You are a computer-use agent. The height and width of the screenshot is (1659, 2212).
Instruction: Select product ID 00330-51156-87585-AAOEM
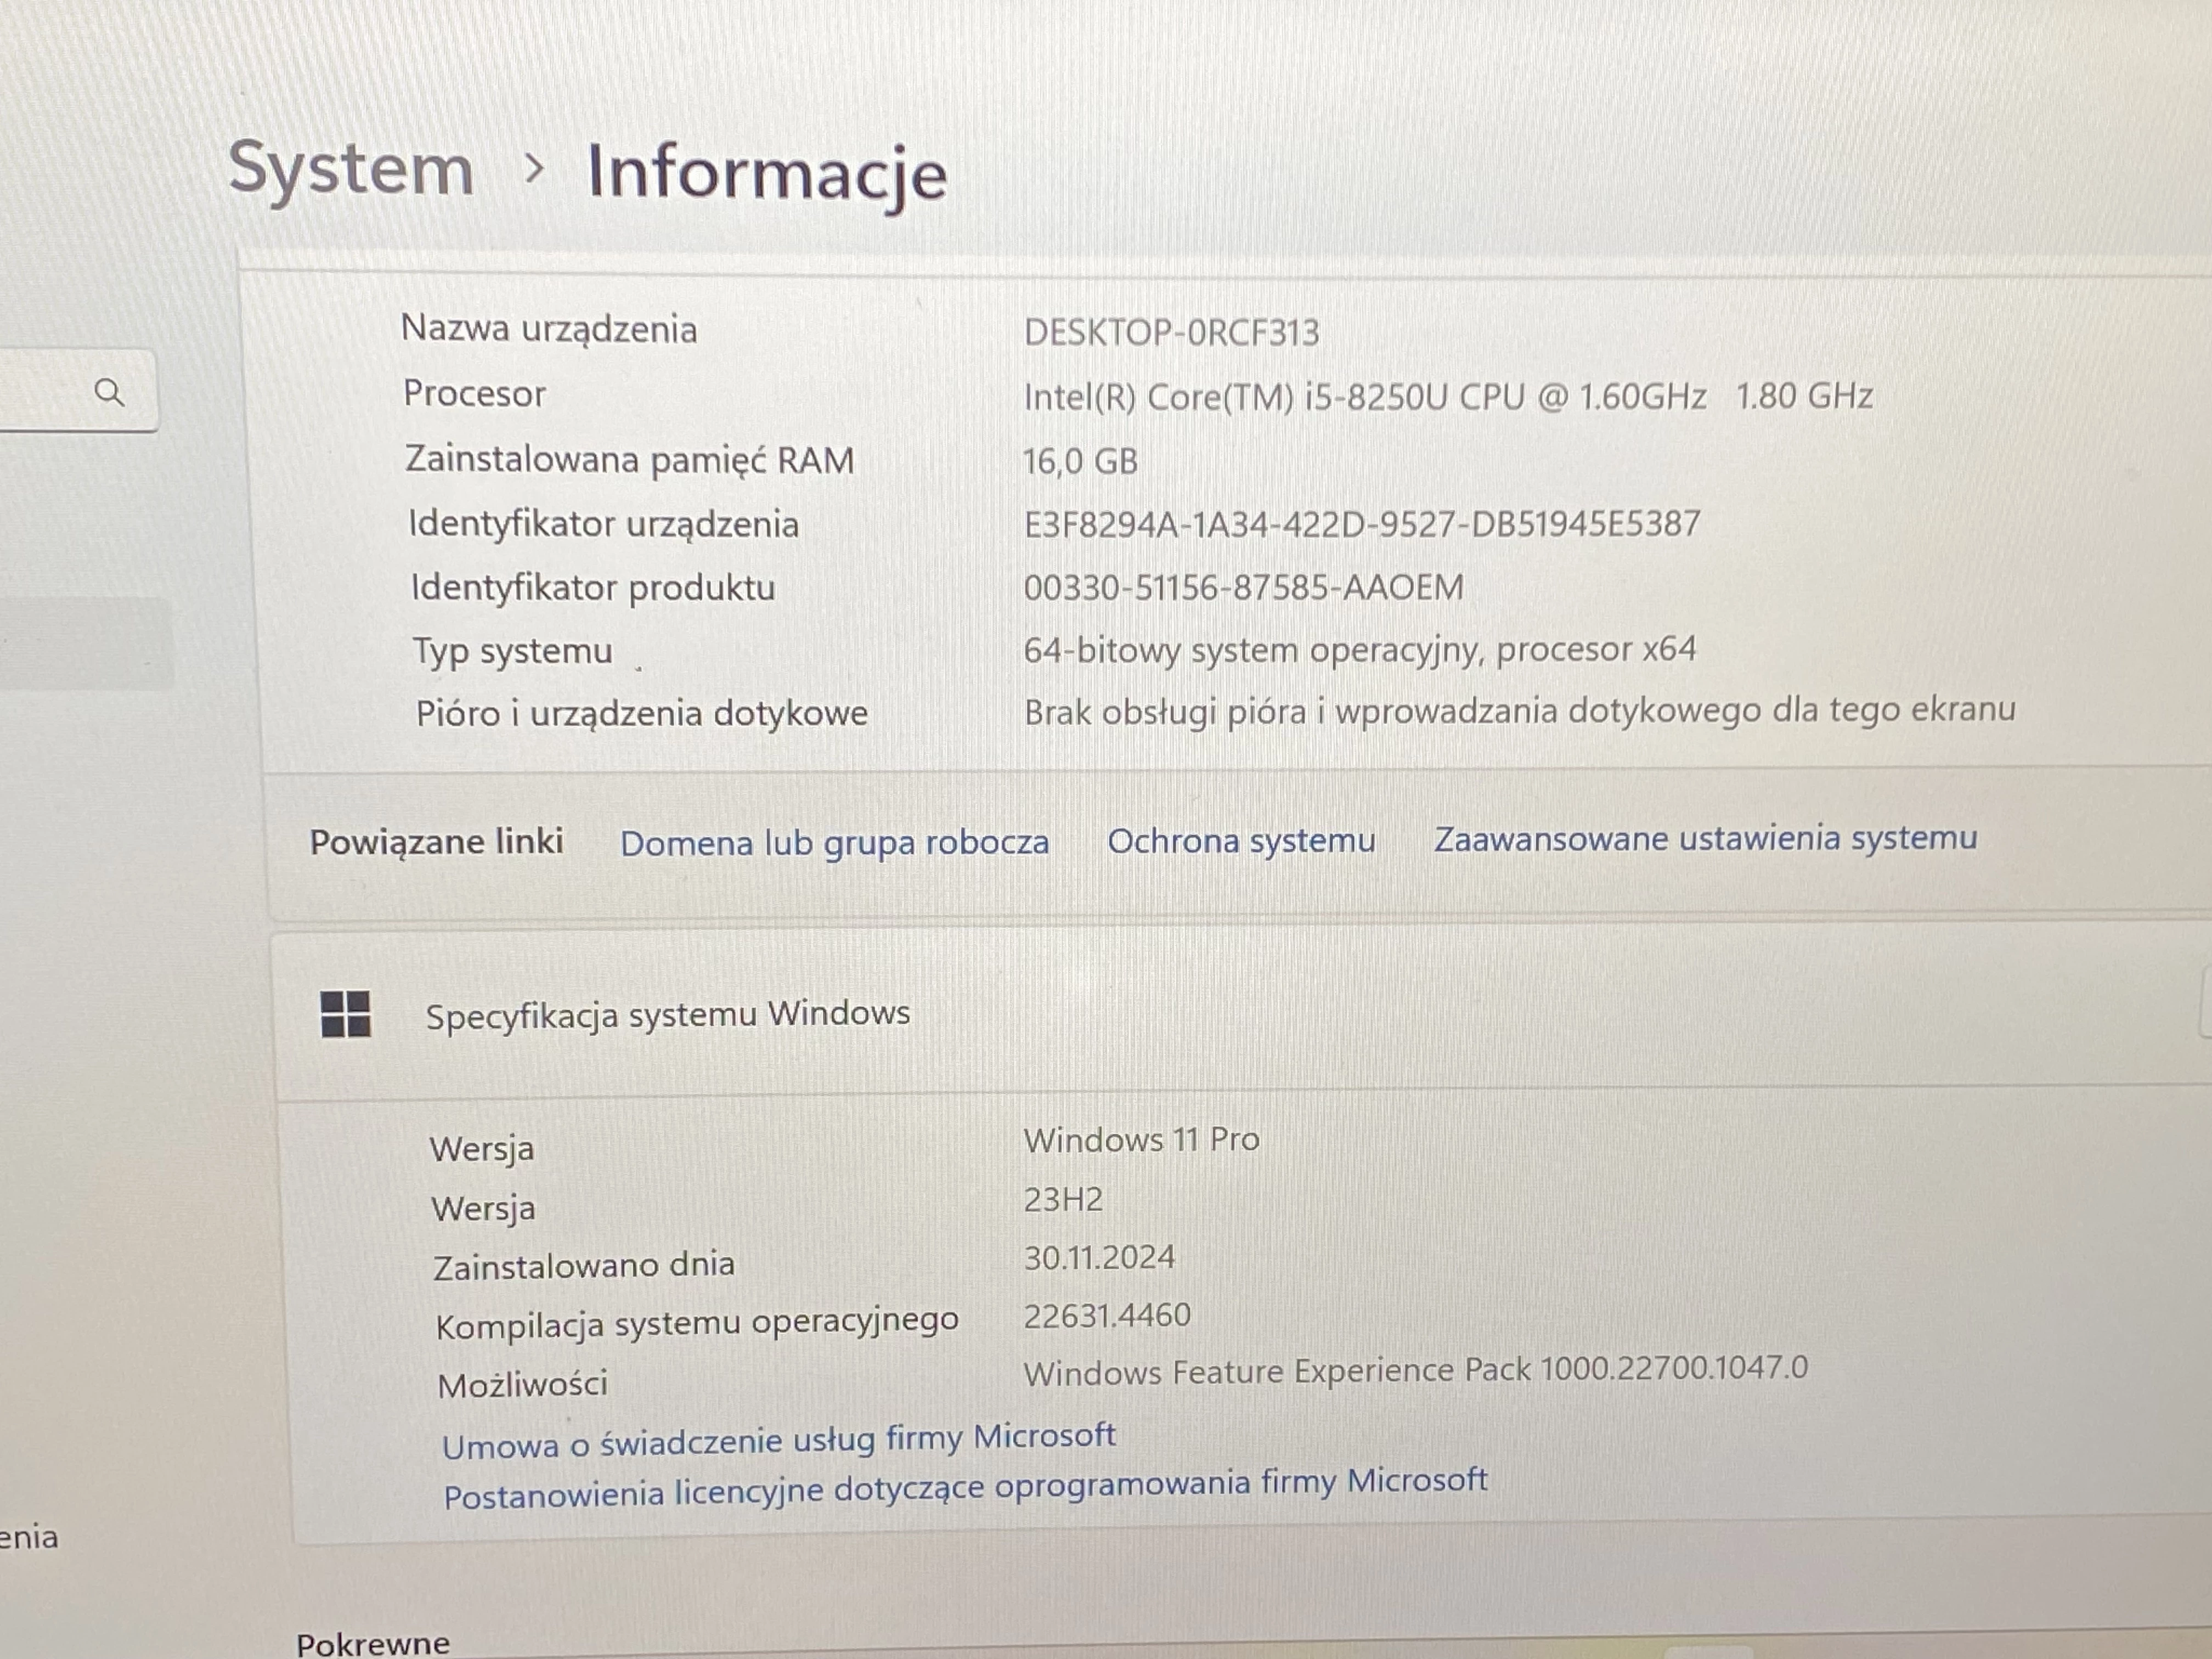pos(1243,587)
